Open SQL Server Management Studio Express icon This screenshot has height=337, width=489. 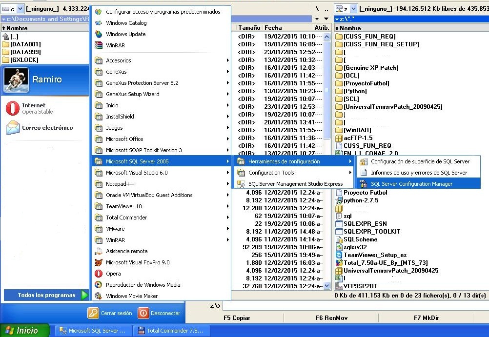241,184
